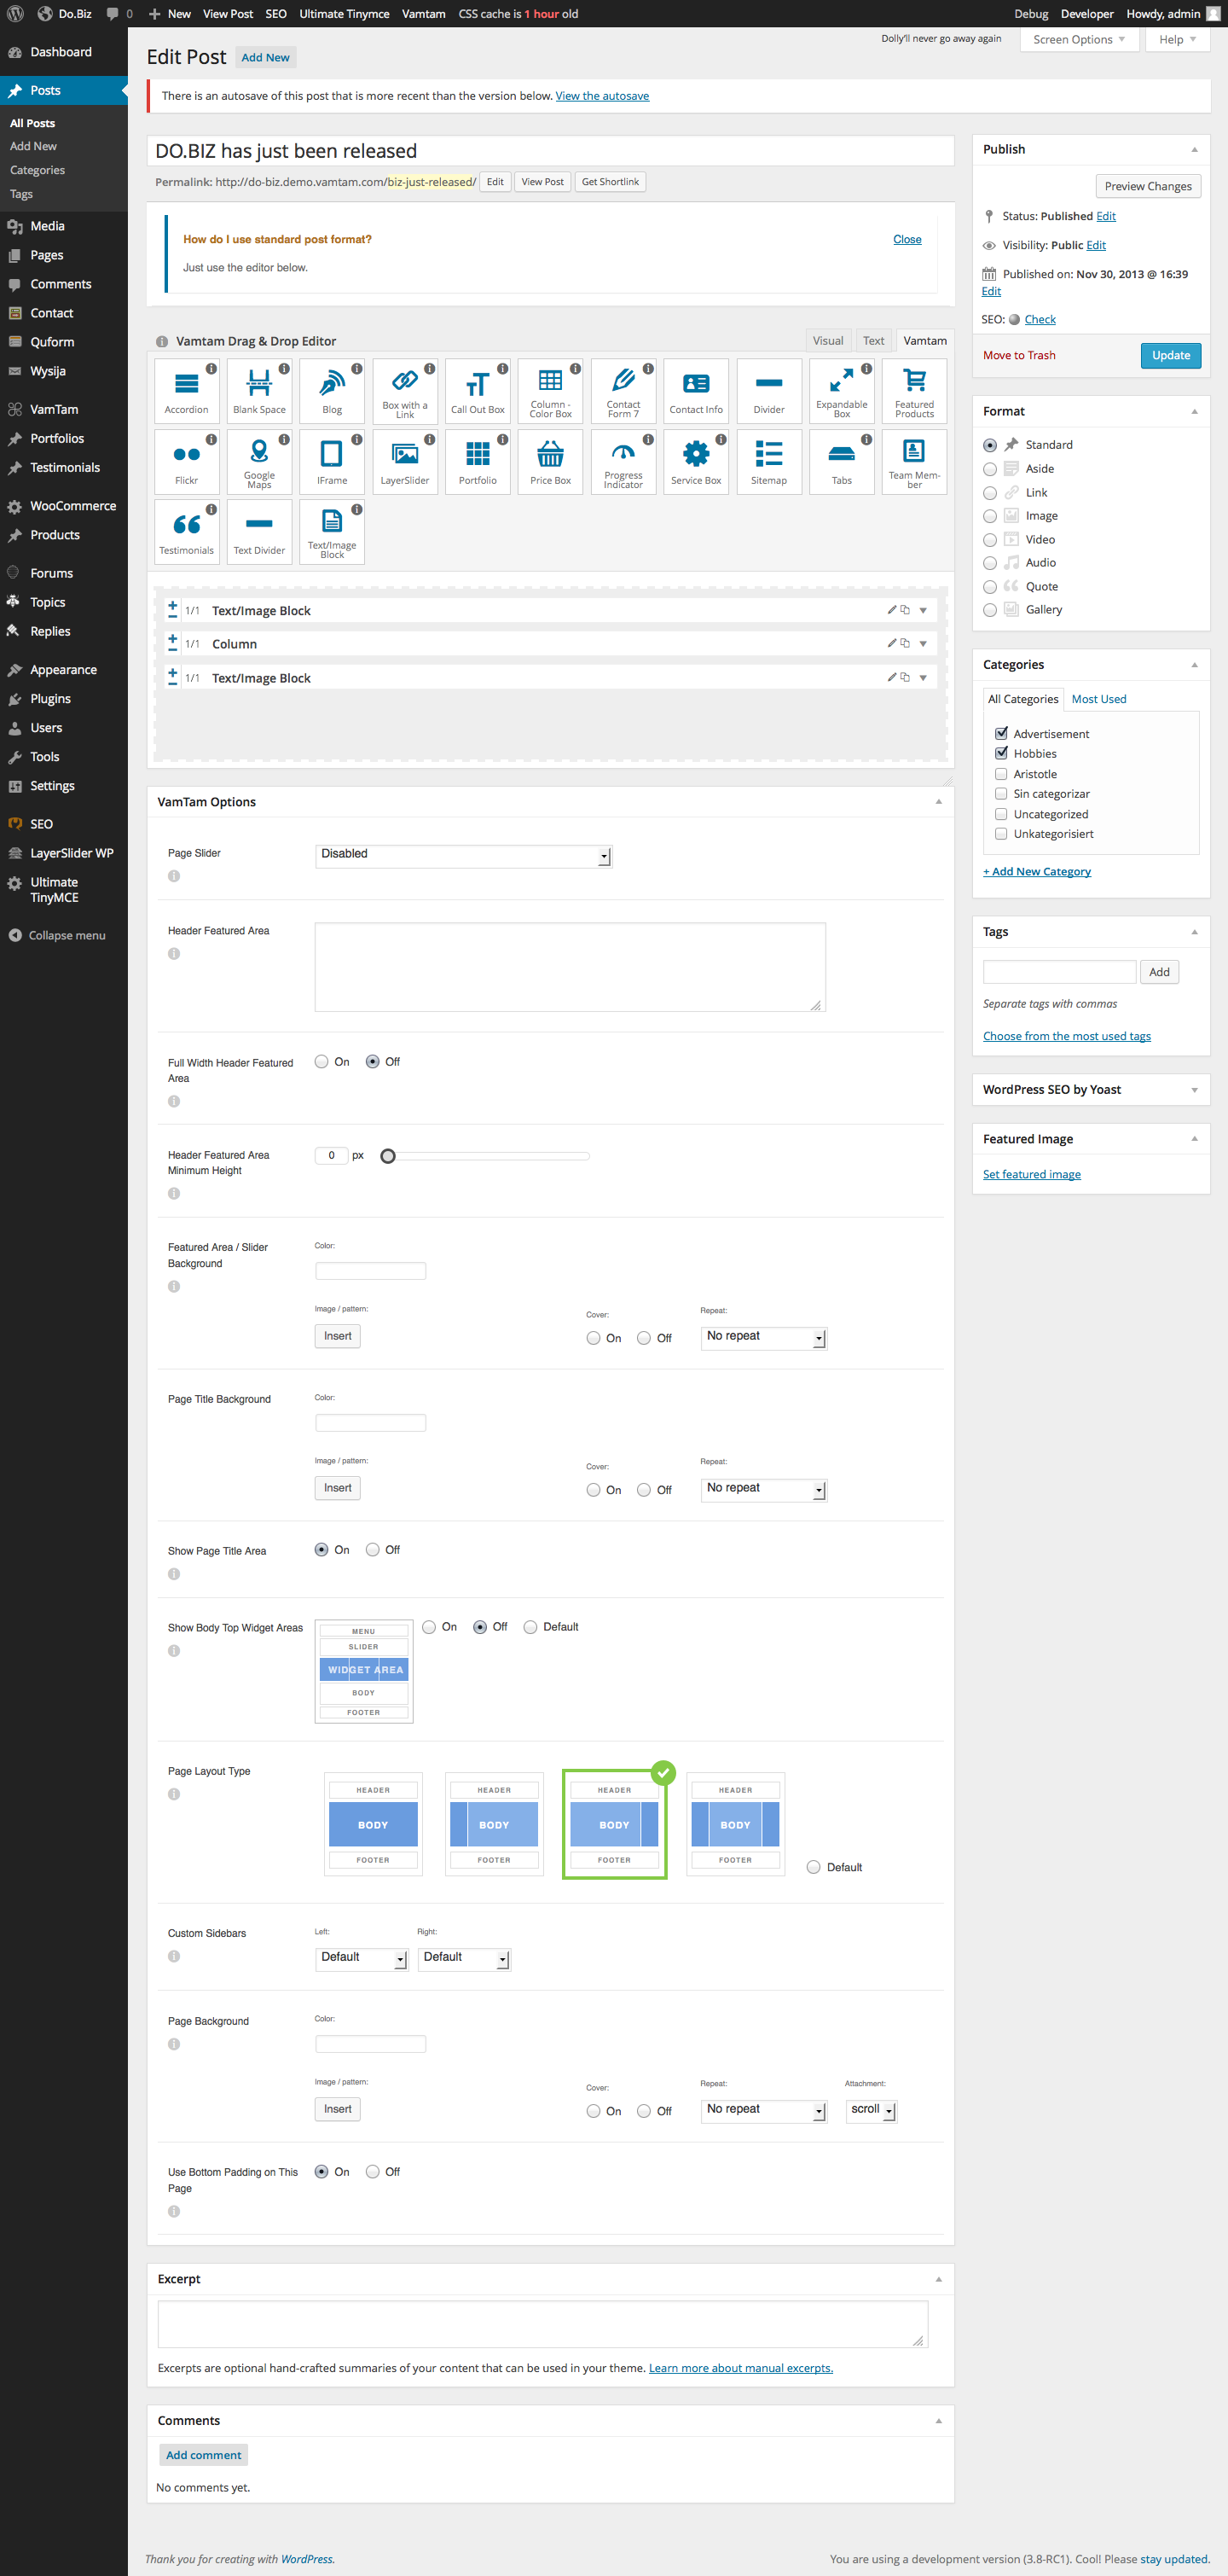
Task: Click Move to Trash link
Action: [x=1019, y=355]
